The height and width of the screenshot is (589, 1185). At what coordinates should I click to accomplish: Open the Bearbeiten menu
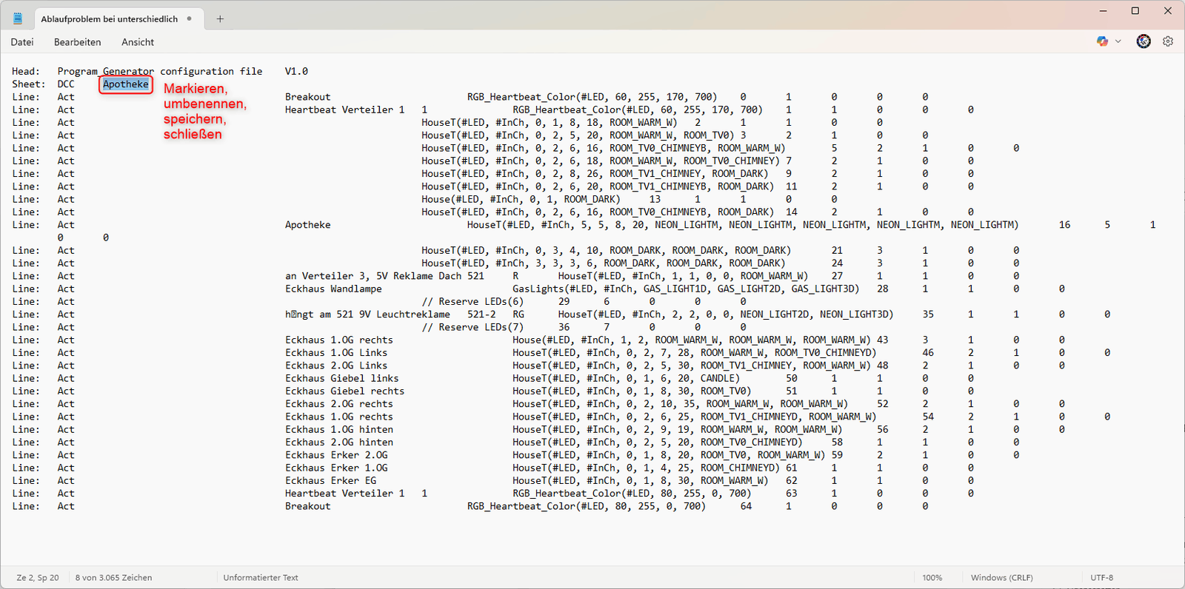77,42
